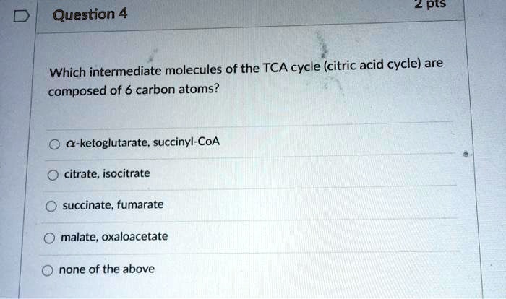The width and height of the screenshot is (506, 299).
Task: Select the α-ketoglutarate, succinyl-CoA radio button
Action: click(x=54, y=144)
